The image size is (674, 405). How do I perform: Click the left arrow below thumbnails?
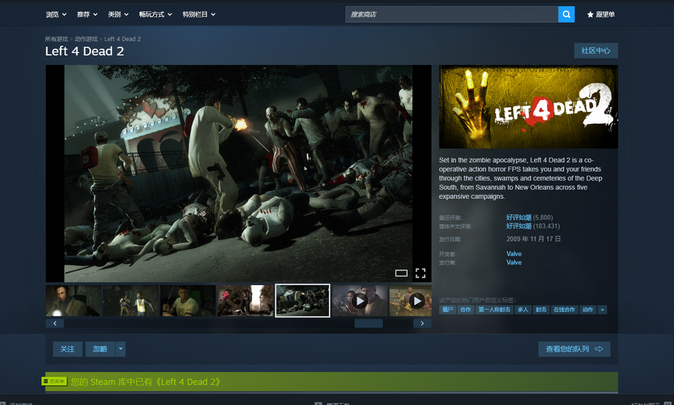(54, 323)
